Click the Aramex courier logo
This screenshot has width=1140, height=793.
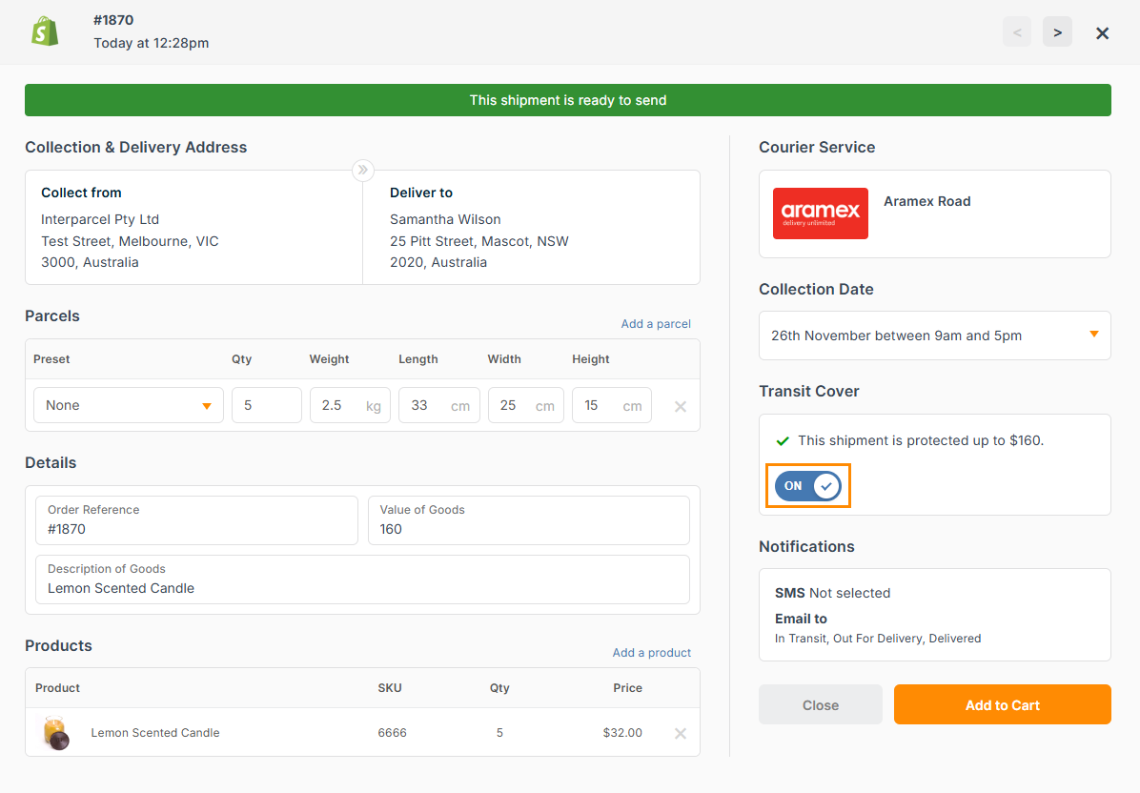point(820,213)
